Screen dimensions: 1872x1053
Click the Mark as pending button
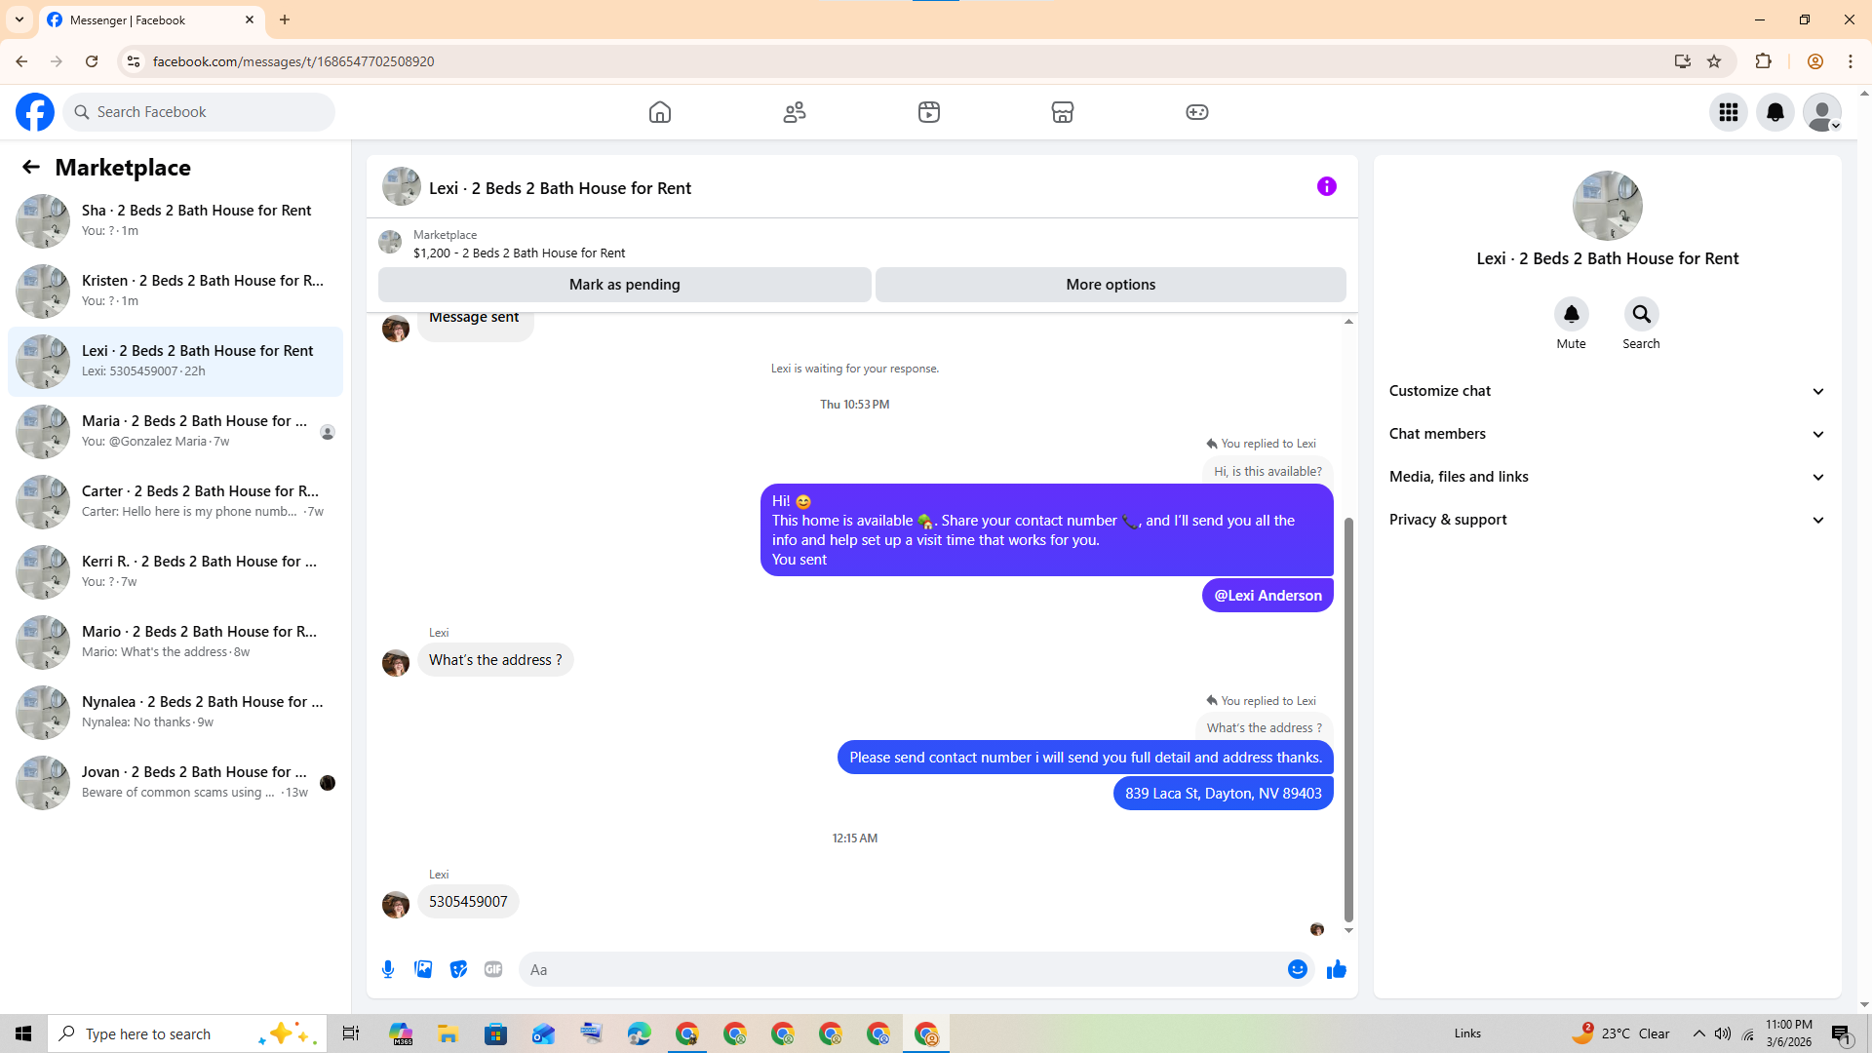624,285
